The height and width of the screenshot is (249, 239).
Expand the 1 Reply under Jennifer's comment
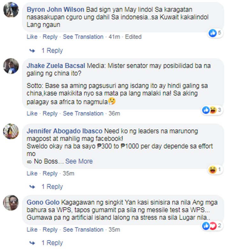pos(52,187)
